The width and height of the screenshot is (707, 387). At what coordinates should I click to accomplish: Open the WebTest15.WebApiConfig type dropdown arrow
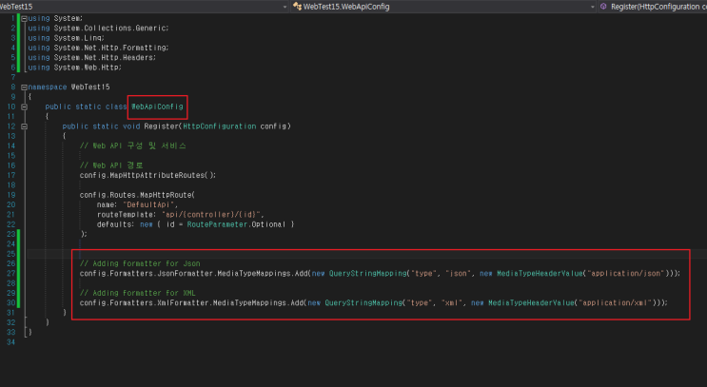click(593, 7)
